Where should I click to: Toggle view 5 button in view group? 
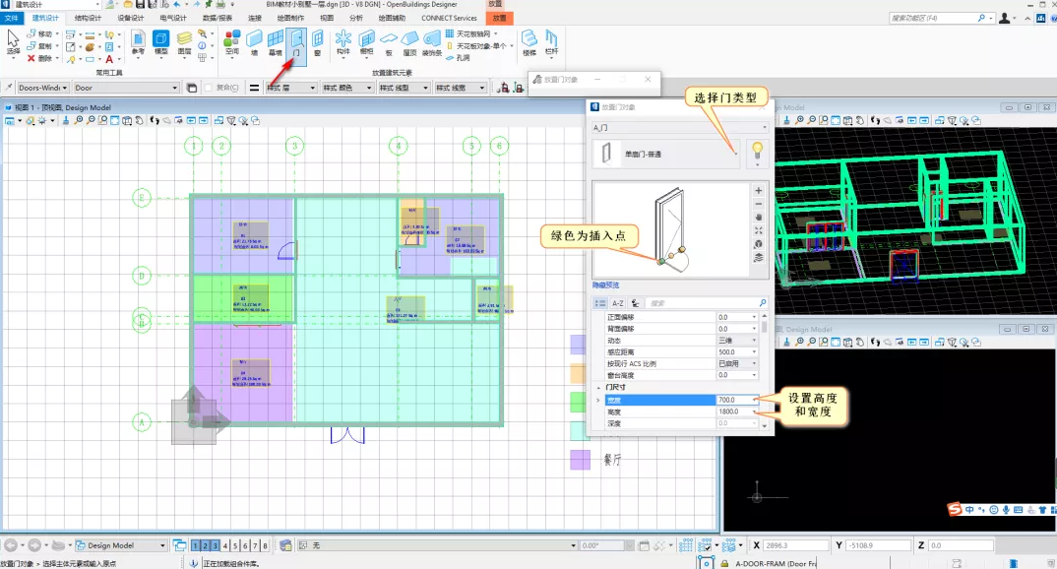tap(235, 545)
